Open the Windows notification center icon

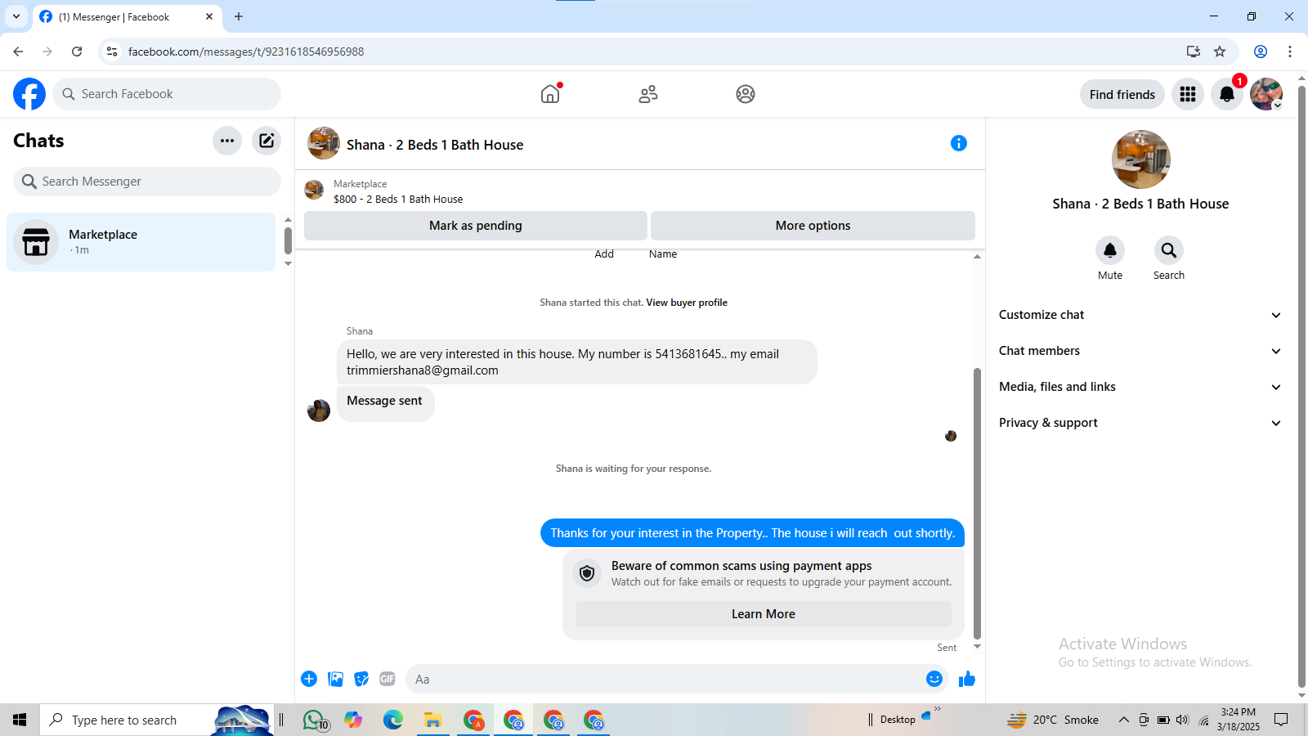pyautogui.click(x=1281, y=720)
